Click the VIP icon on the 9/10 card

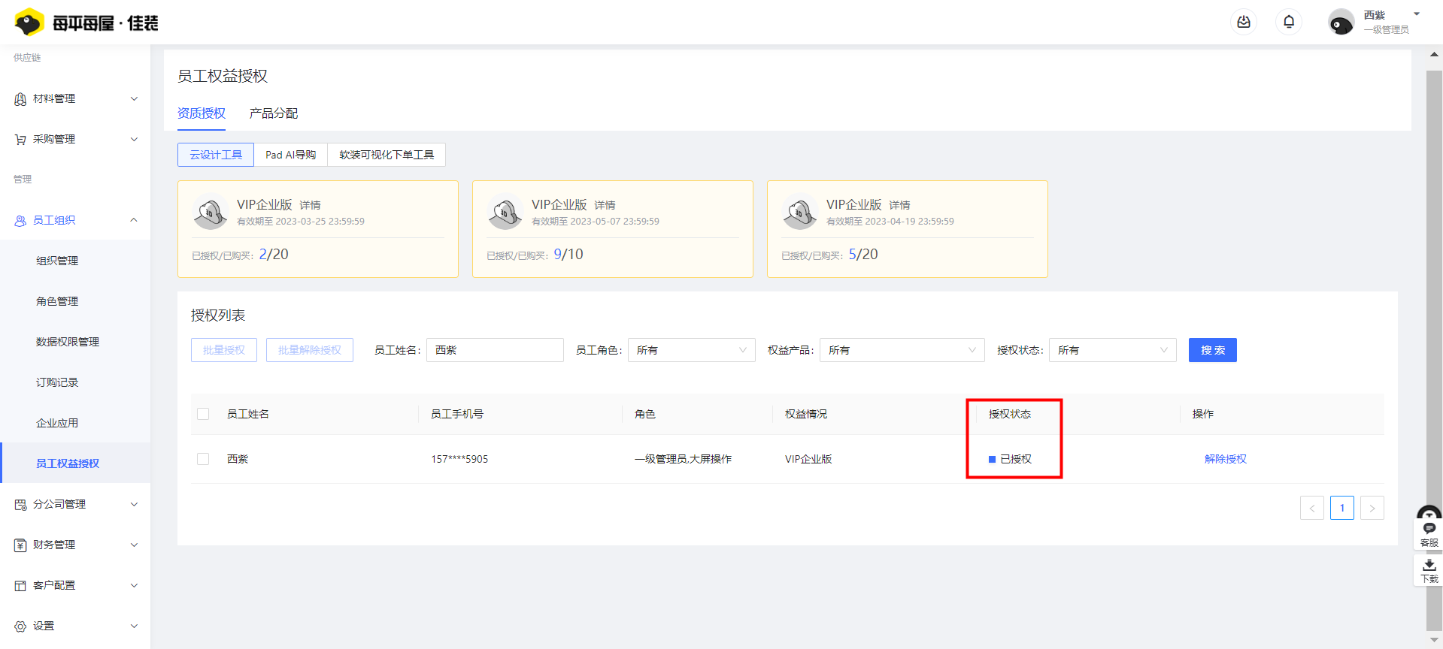tap(505, 213)
